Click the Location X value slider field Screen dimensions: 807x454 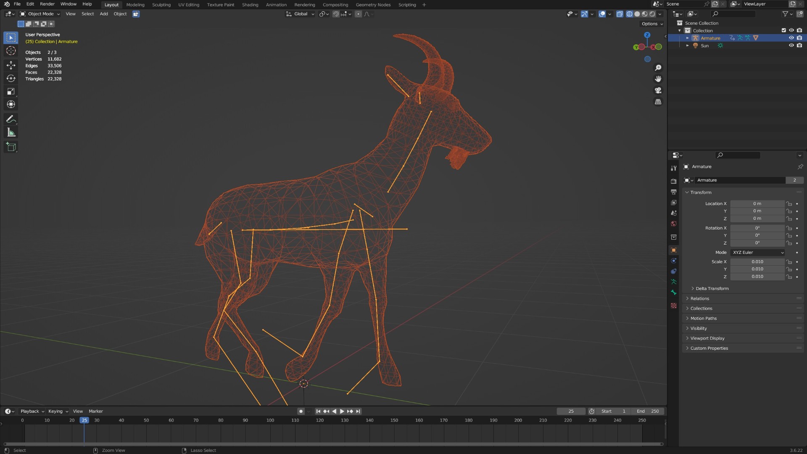coord(757,204)
